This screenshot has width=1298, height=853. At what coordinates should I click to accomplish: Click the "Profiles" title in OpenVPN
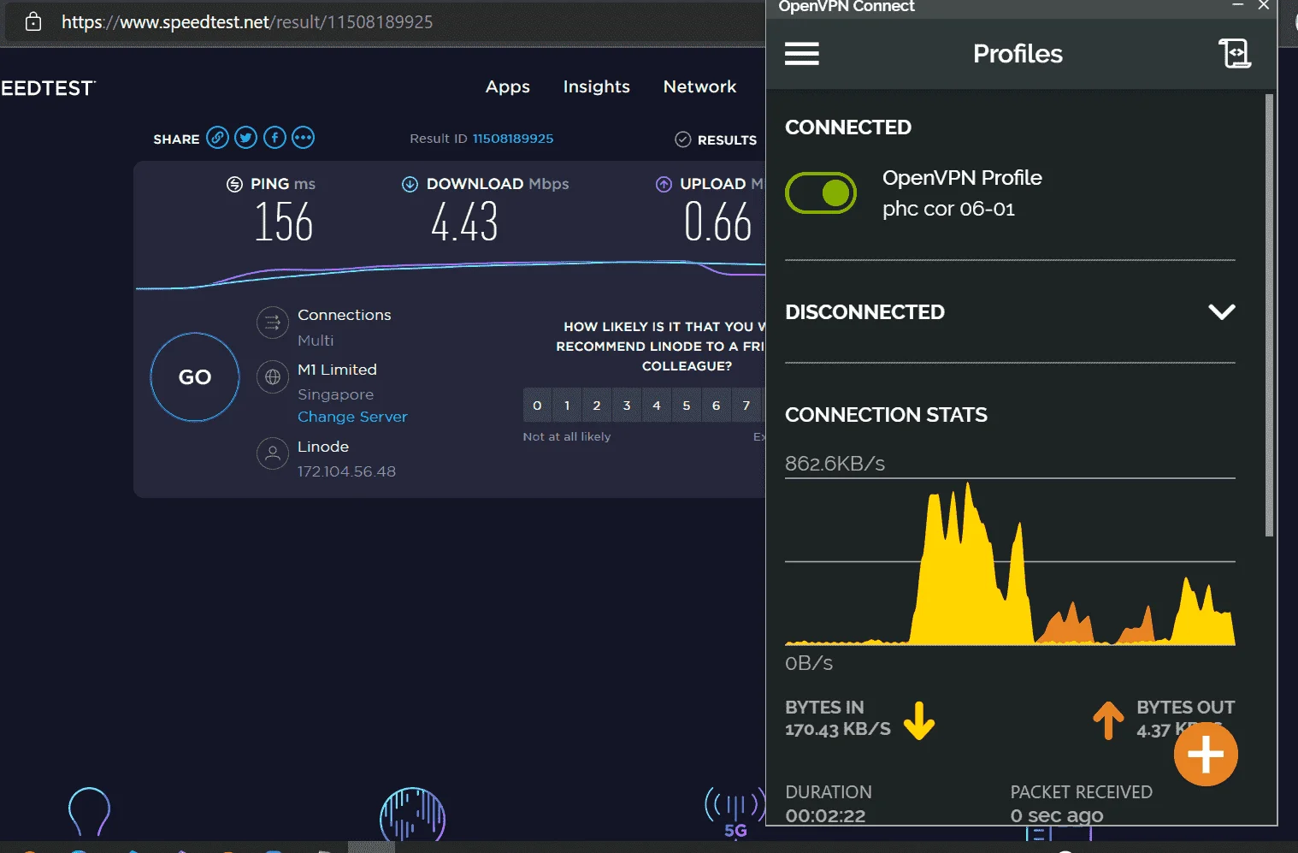click(x=1018, y=54)
